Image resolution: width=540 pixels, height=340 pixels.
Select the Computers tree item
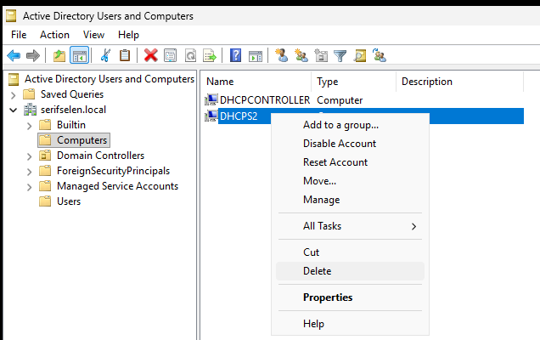click(82, 140)
